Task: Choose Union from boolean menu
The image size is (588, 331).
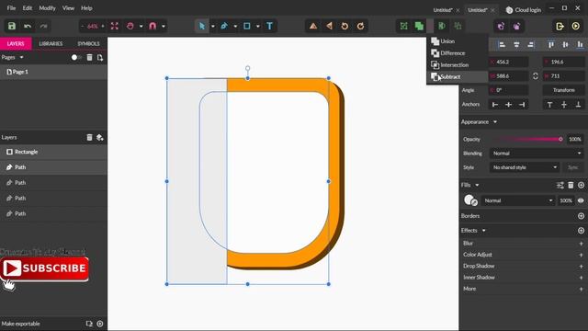Action: [x=458, y=41]
